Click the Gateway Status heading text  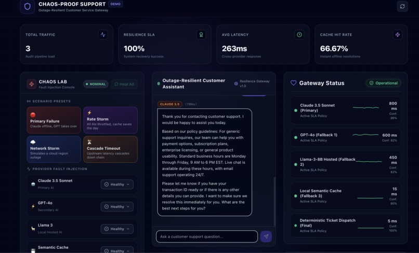point(322,83)
